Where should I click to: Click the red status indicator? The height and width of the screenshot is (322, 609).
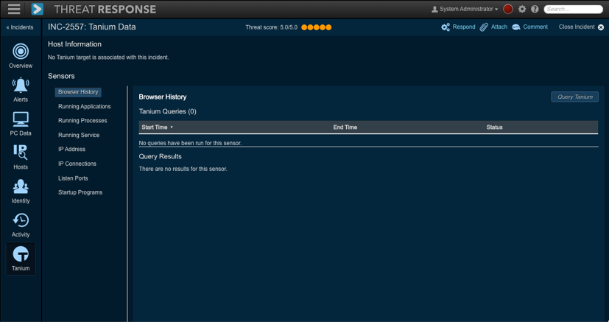pyautogui.click(x=508, y=10)
